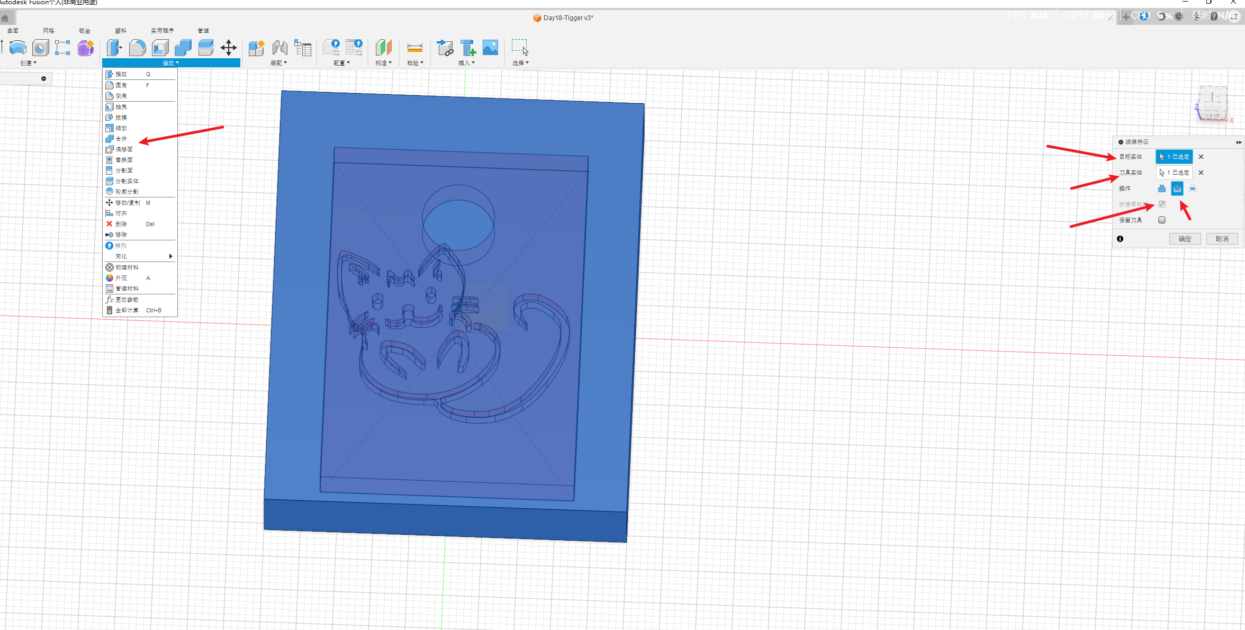Click the Joint assembly icon
This screenshot has height=630, width=1245.
pos(279,48)
